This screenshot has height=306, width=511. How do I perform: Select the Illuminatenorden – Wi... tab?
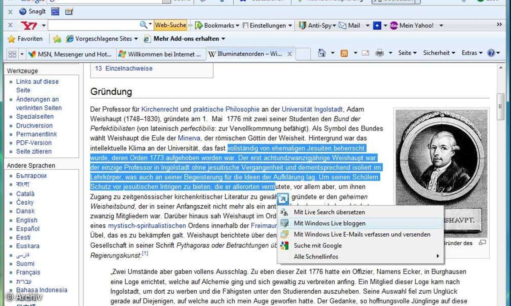245,54
